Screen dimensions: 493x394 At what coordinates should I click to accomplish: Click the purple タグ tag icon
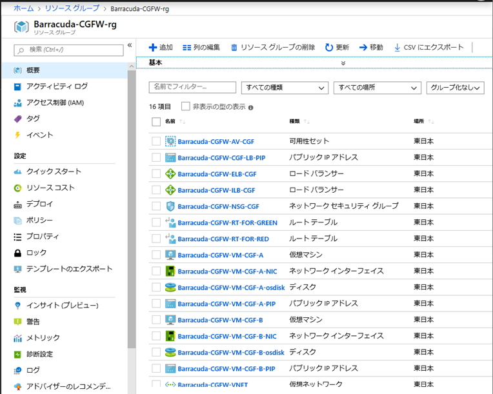coord(17,119)
